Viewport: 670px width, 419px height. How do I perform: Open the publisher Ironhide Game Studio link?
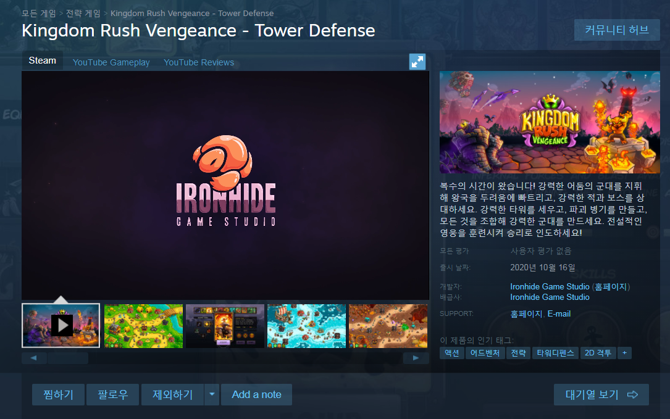[x=550, y=297]
